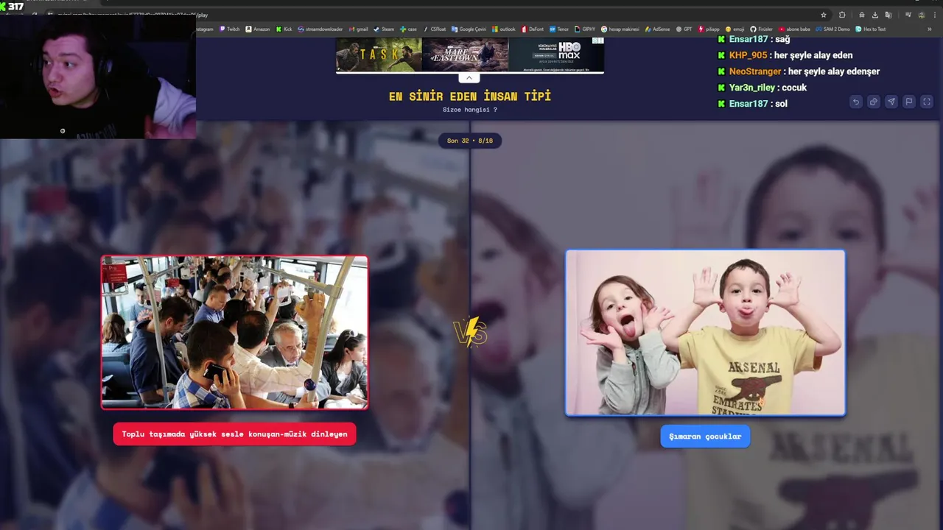This screenshot has height=530, width=943.
Task: Click the Ensar187 'sağ' chat message
Action: tap(753, 39)
